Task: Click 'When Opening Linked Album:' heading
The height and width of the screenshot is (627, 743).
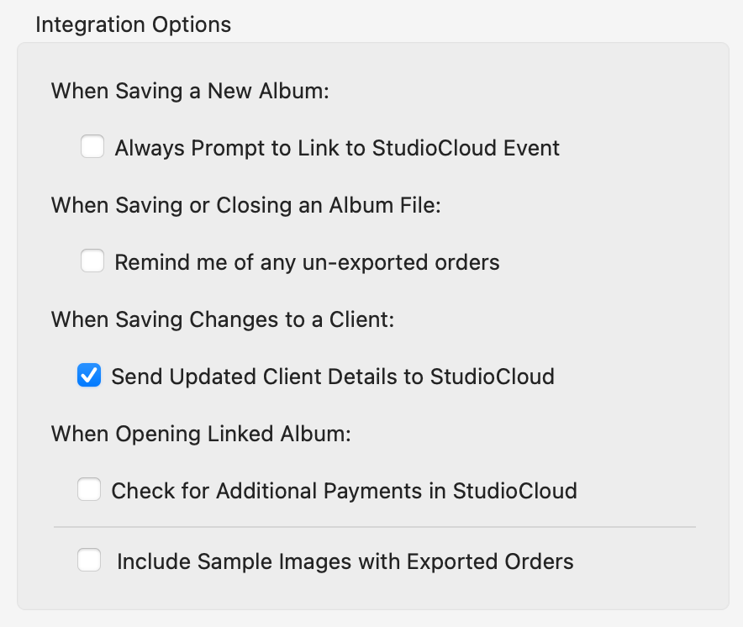Action: (x=200, y=434)
